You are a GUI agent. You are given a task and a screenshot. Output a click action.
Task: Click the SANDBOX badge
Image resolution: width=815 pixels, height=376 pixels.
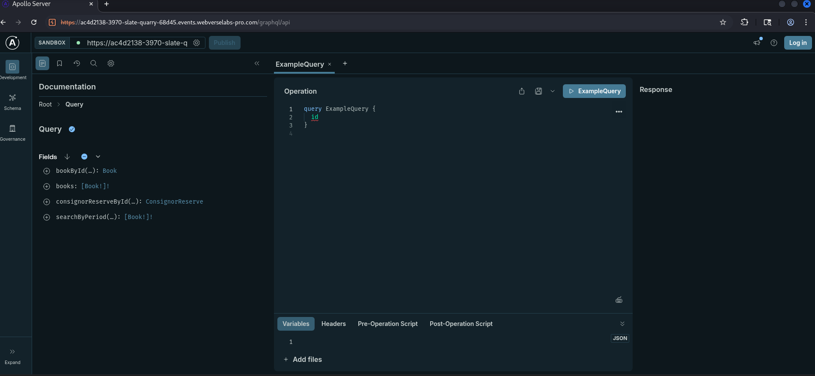click(52, 43)
